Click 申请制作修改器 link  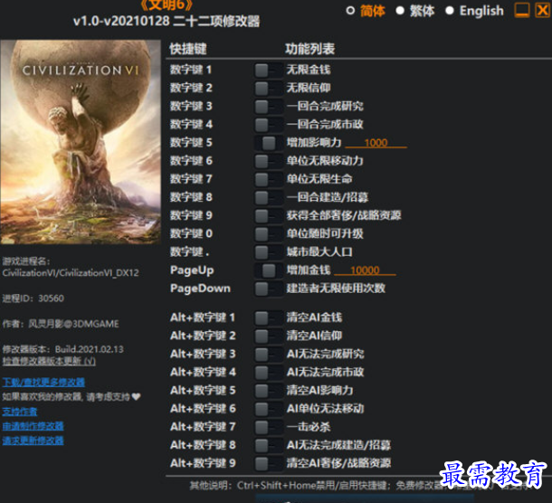point(33,426)
